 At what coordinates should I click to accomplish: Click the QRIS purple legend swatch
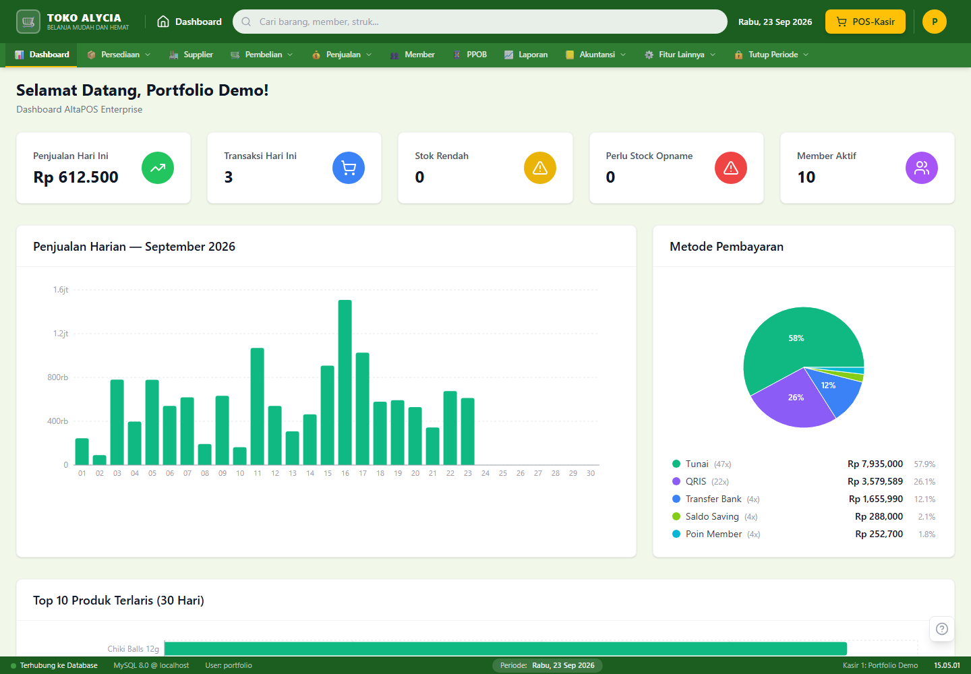(x=676, y=481)
